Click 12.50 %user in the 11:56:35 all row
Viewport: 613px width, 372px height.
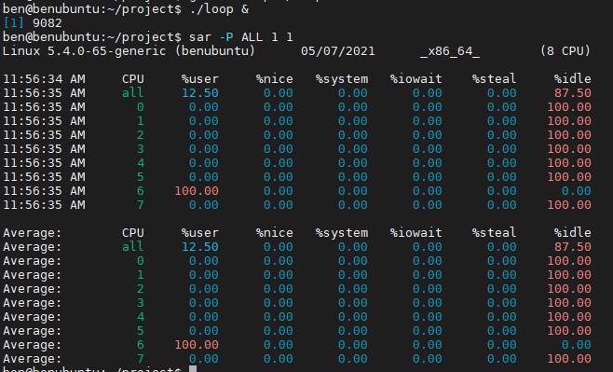pos(200,93)
